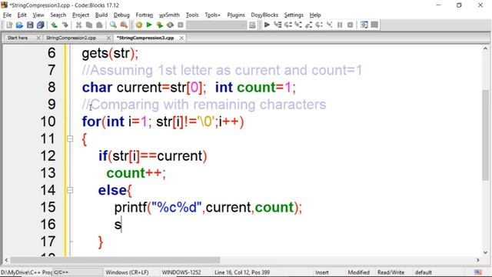Click the Abort build icon
The width and height of the screenshot is (492, 277).
click(181, 25)
